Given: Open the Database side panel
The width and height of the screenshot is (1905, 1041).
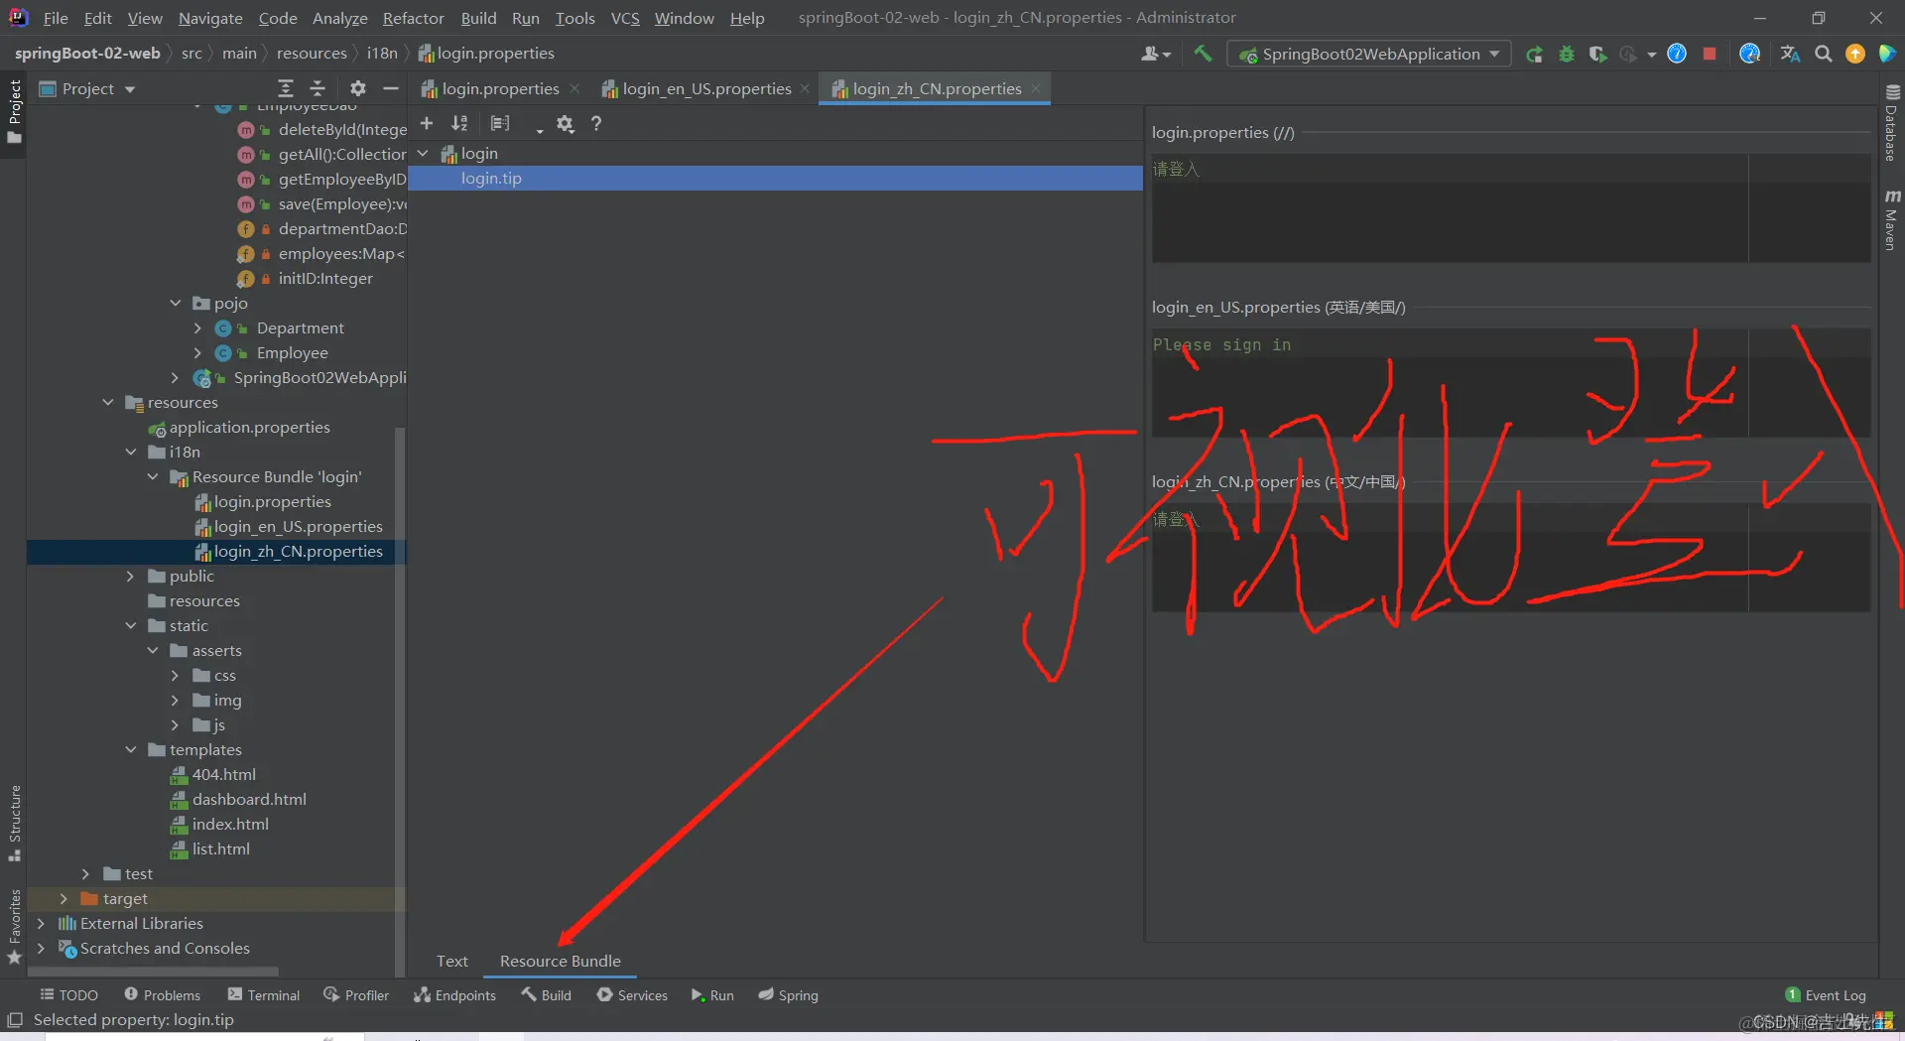Looking at the screenshot, I should [1891, 123].
